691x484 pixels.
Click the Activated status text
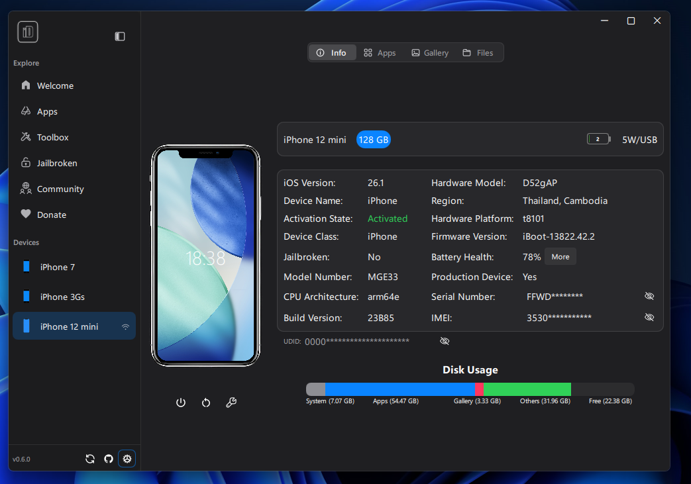[388, 218]
